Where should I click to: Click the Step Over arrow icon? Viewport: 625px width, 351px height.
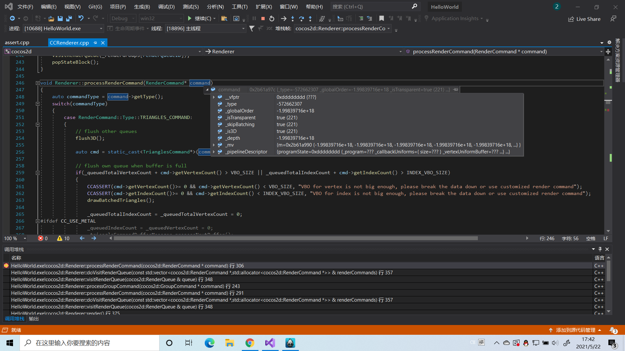click(x=301, y=19)
